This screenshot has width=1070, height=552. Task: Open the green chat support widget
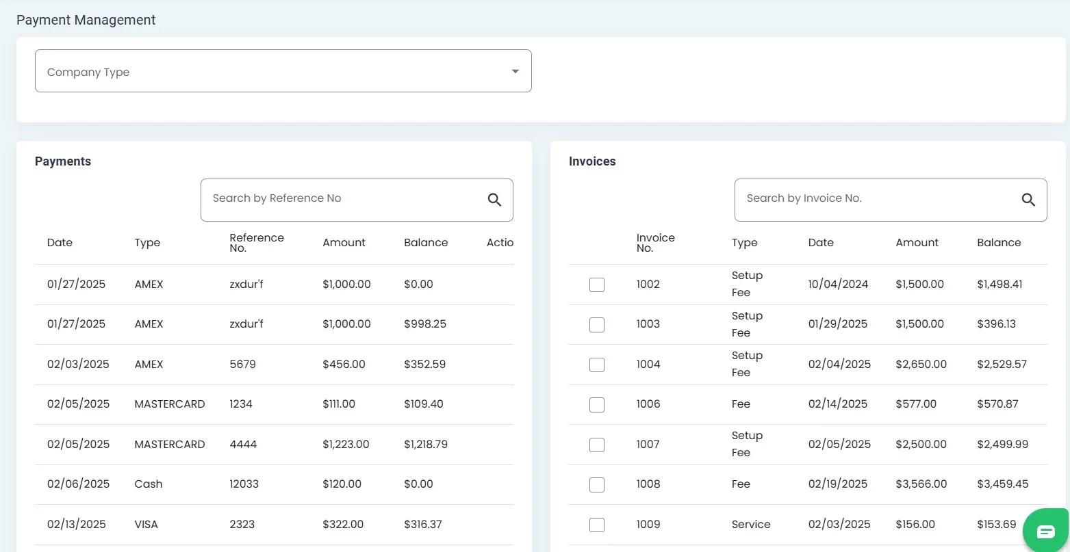pyautogui.click(x=1045, y=531)
